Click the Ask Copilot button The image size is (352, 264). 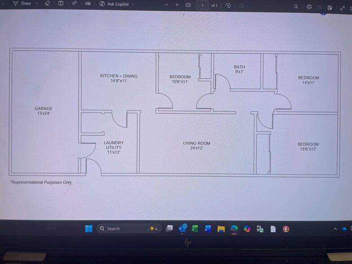(114, 4)
